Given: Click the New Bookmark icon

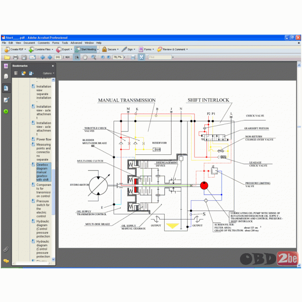Looking at the screenshot, I should tap(24, 73).
